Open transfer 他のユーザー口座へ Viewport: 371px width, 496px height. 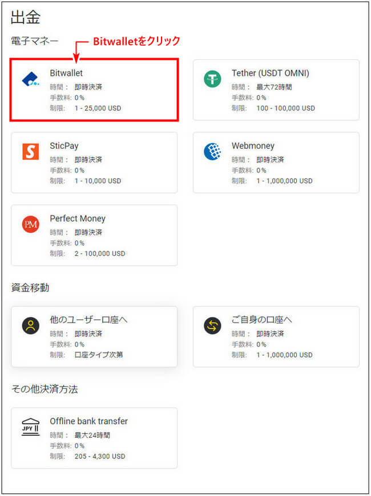point(94,336)
